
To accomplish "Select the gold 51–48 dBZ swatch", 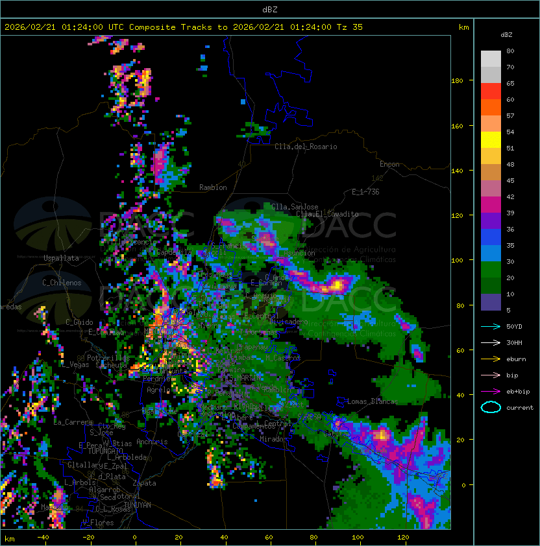I will tap(491, 156).
